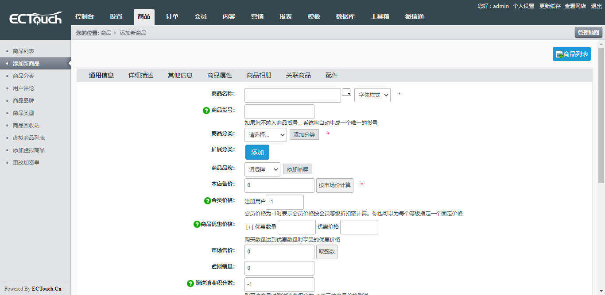Click the ECTouch.Cn footer link
The height and width of the screenshot is (295, 605).
tap(47, 289)
